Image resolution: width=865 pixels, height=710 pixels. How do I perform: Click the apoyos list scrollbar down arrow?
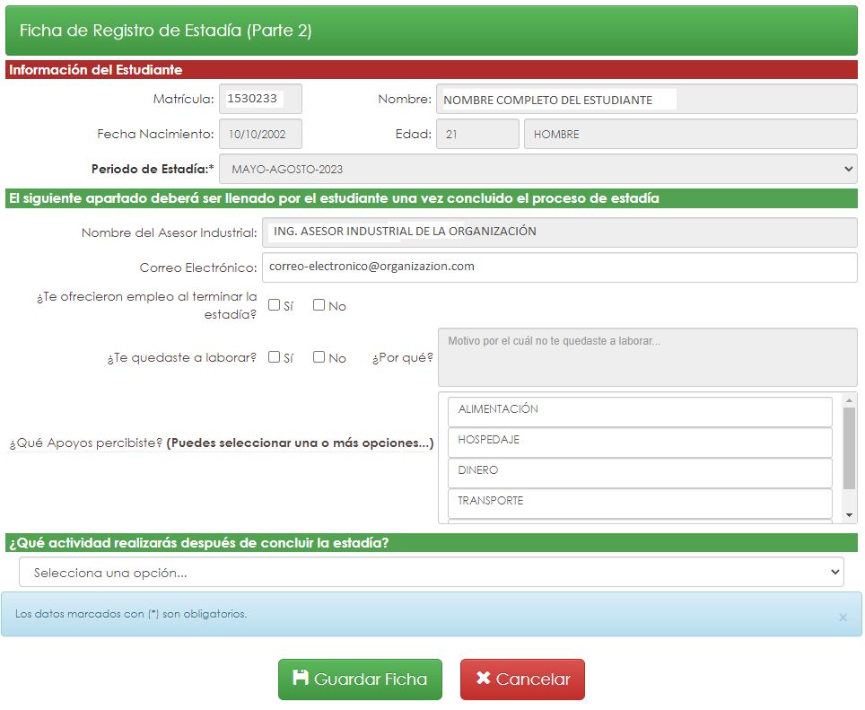(850, 515)
